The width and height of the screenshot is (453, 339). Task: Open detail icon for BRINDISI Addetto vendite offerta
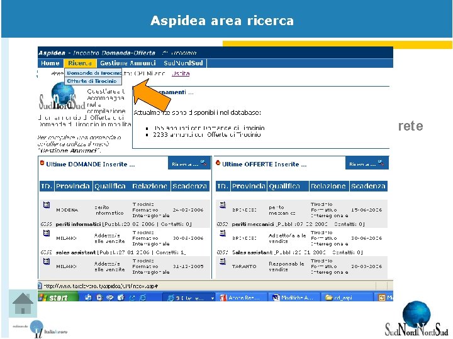[x=223, y=233]
